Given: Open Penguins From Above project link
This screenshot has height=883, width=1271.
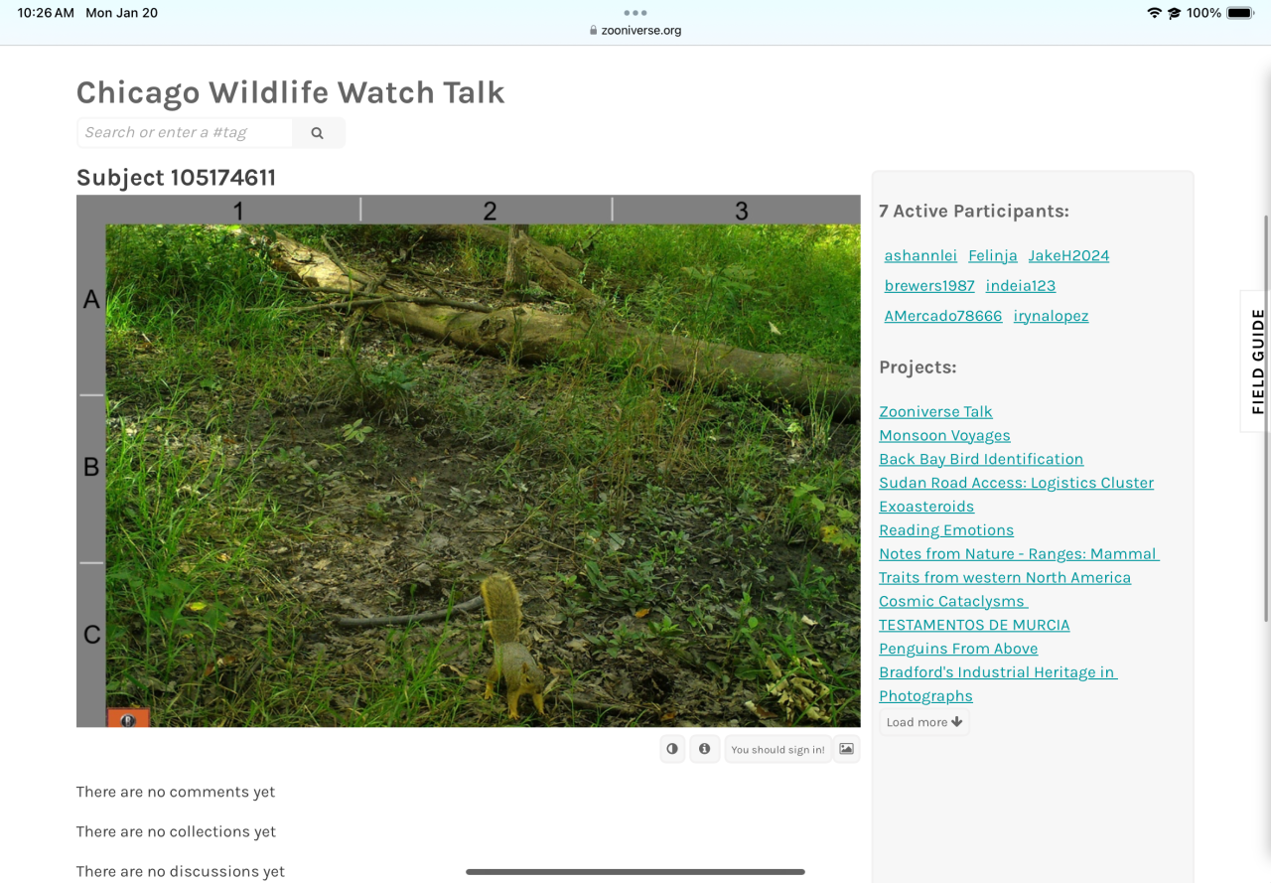Looking at the screenshot, I should pos(958,649).
